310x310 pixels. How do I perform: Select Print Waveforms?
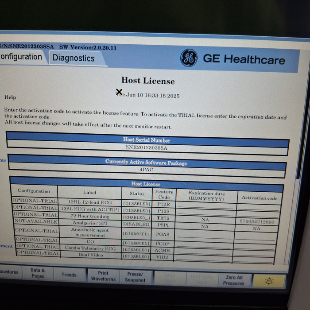coord(103,276)
